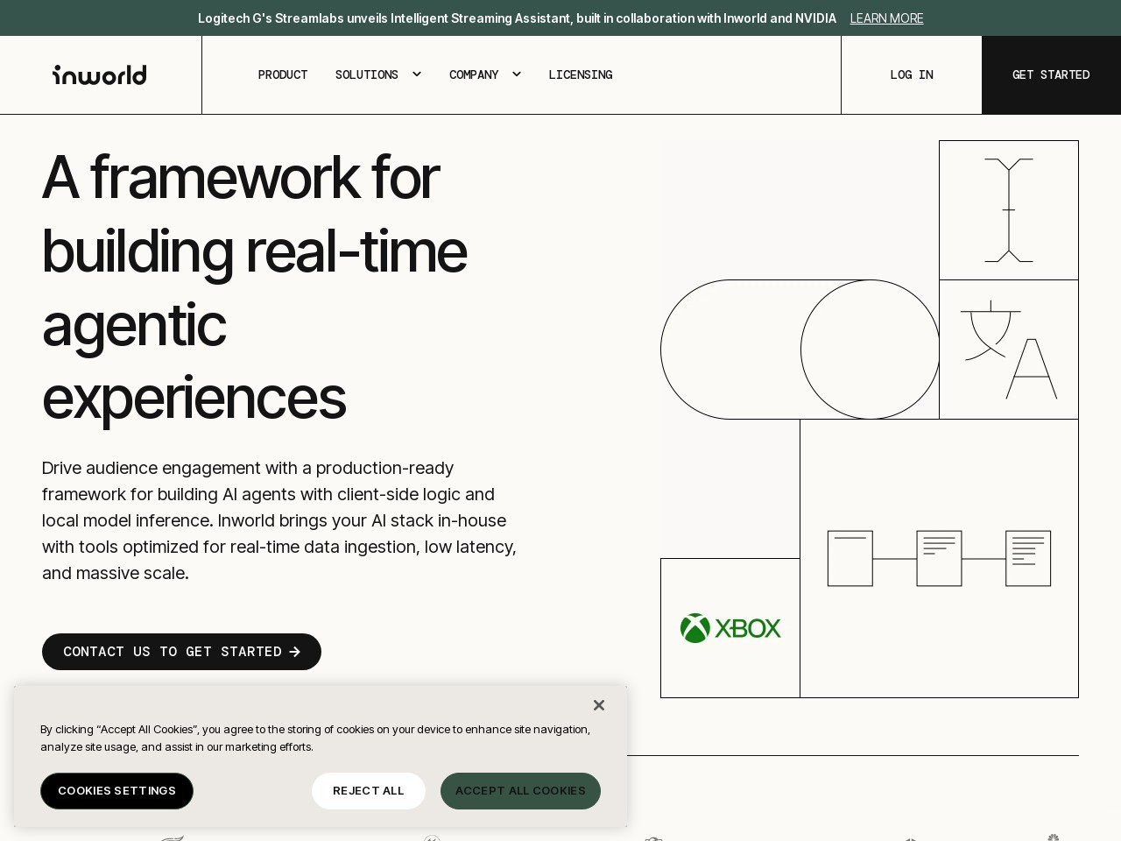Click the Get Started button
This screenshot has height=841, width=1121.
click(x=1051, y=74)
